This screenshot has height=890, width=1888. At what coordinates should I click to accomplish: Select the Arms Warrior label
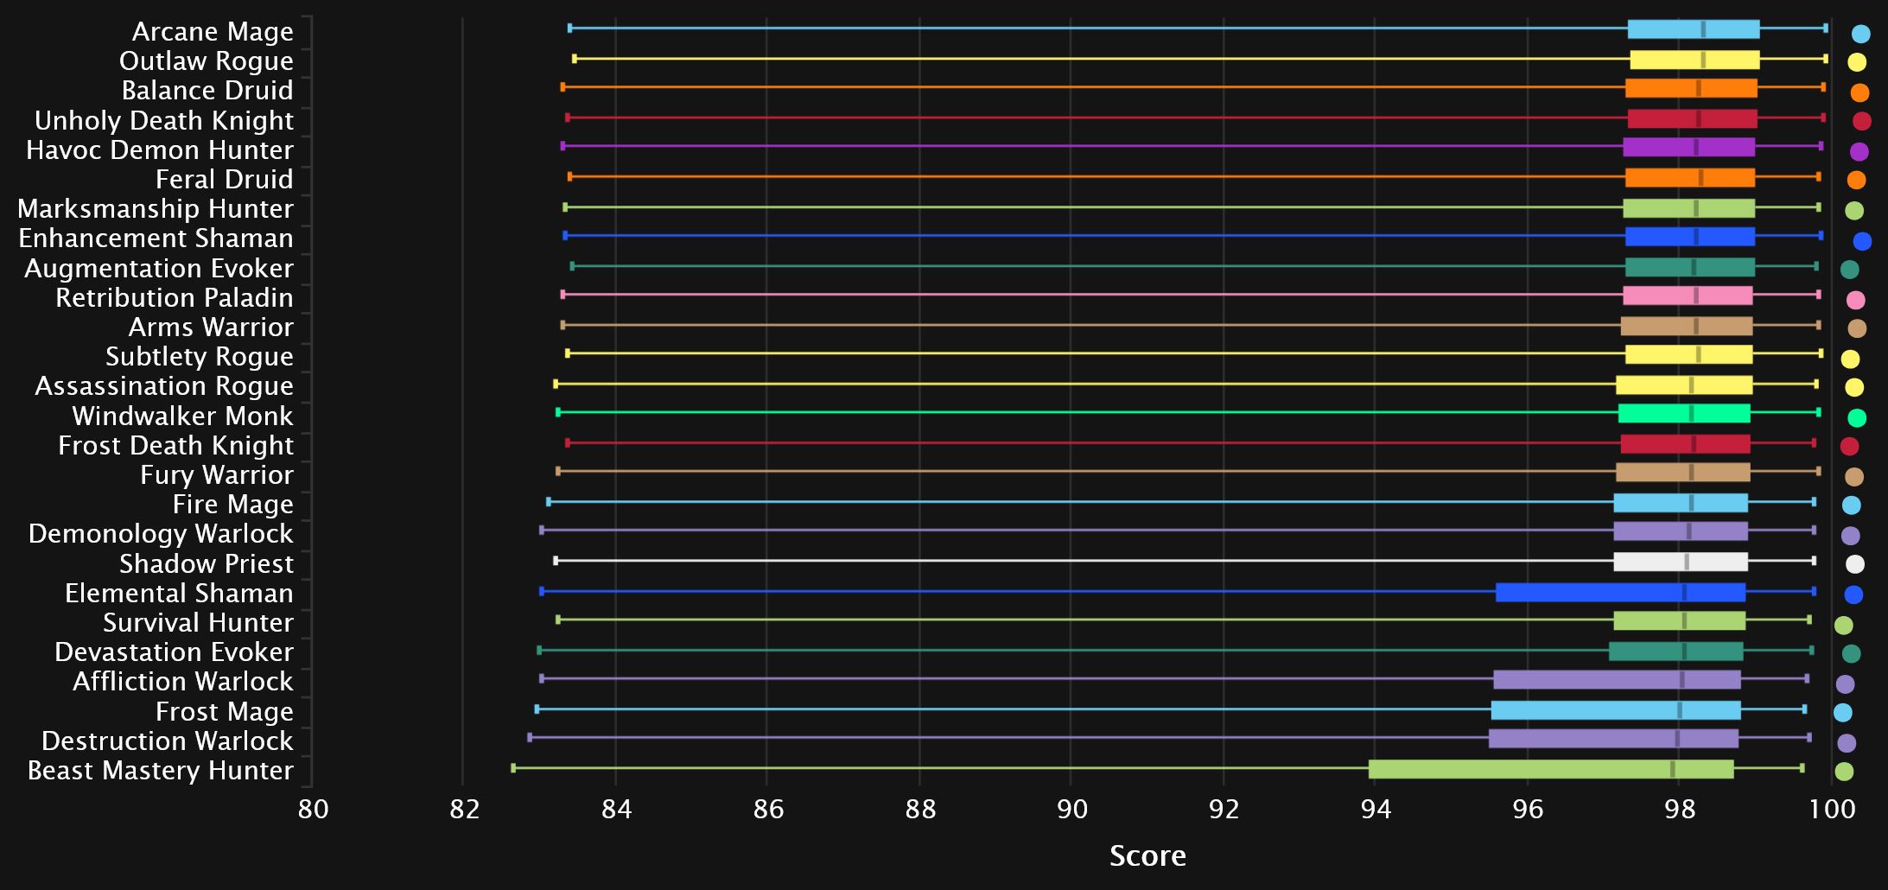pos(211,327)
